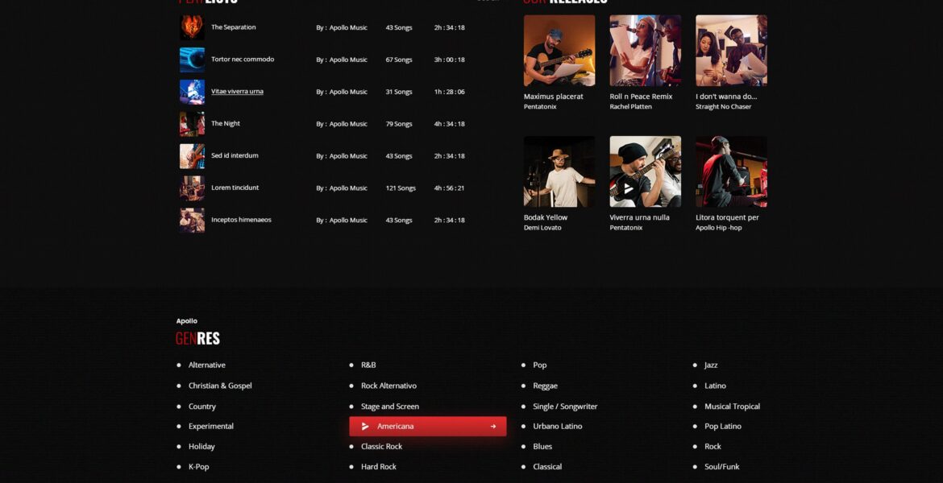Select the K-Pop genre
This screenshot has width=943, height=483.
tap(198, 467)
